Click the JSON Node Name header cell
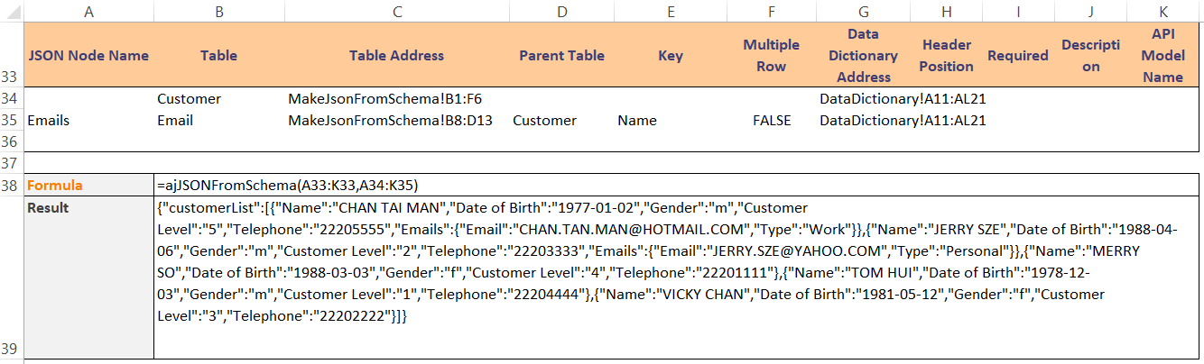The height and width of the screenshot is (364, 1204). tap(88, 55)
